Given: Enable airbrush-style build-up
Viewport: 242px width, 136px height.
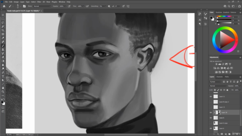Looking at the screenshot, I should click(x=87, y=6).
